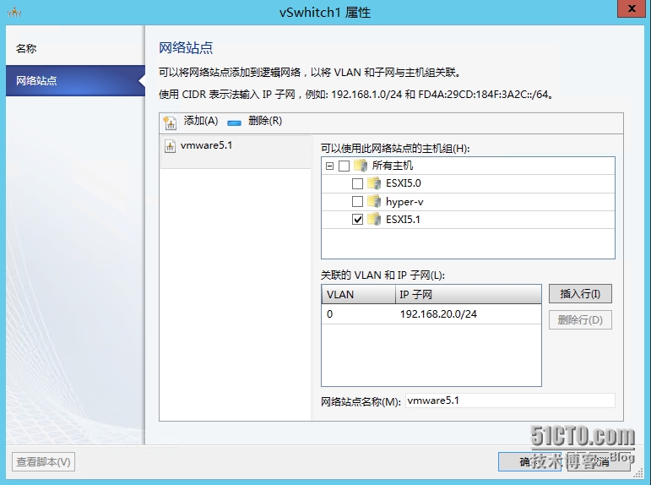
Task: Select the ESXI5.1 tree label
Action: click(403, 220)
